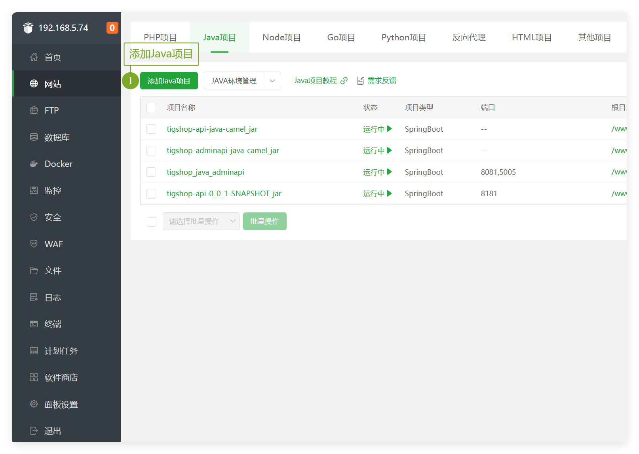Toggle the checkbox beside batch operation selector
The height and width of the screenshot is (454, 639).
coord(152,222)
